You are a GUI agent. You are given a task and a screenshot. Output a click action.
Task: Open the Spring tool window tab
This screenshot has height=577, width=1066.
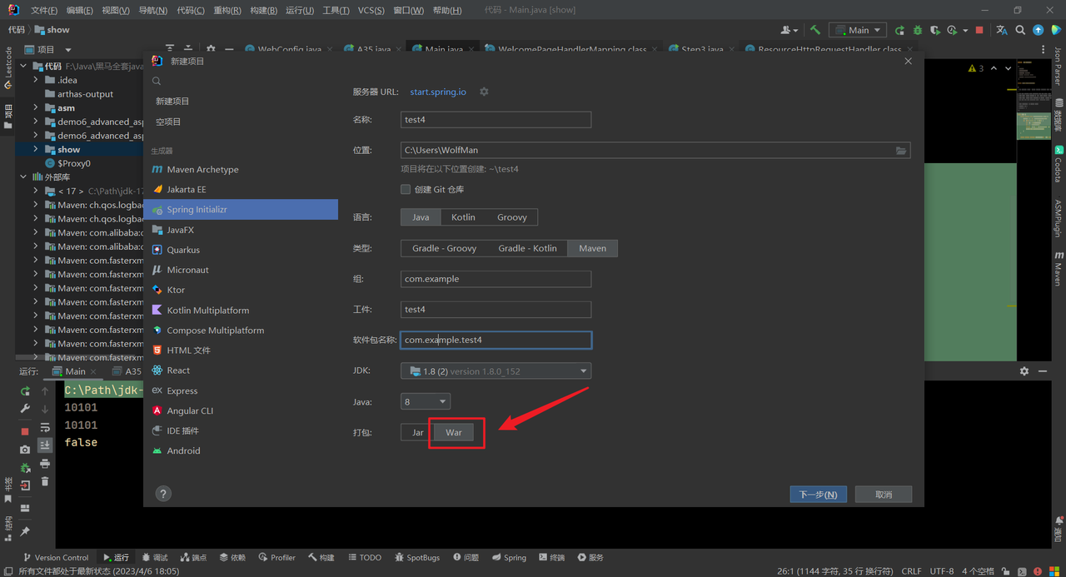[509, 558]
